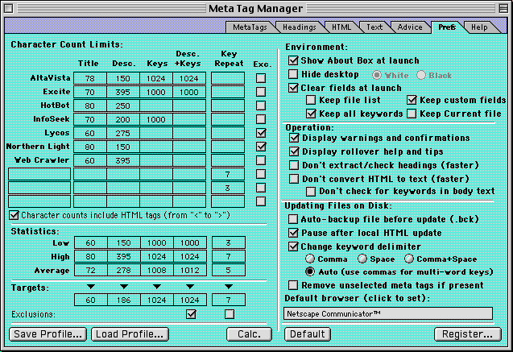Open the Headings tab

click(x=300, y=27)
